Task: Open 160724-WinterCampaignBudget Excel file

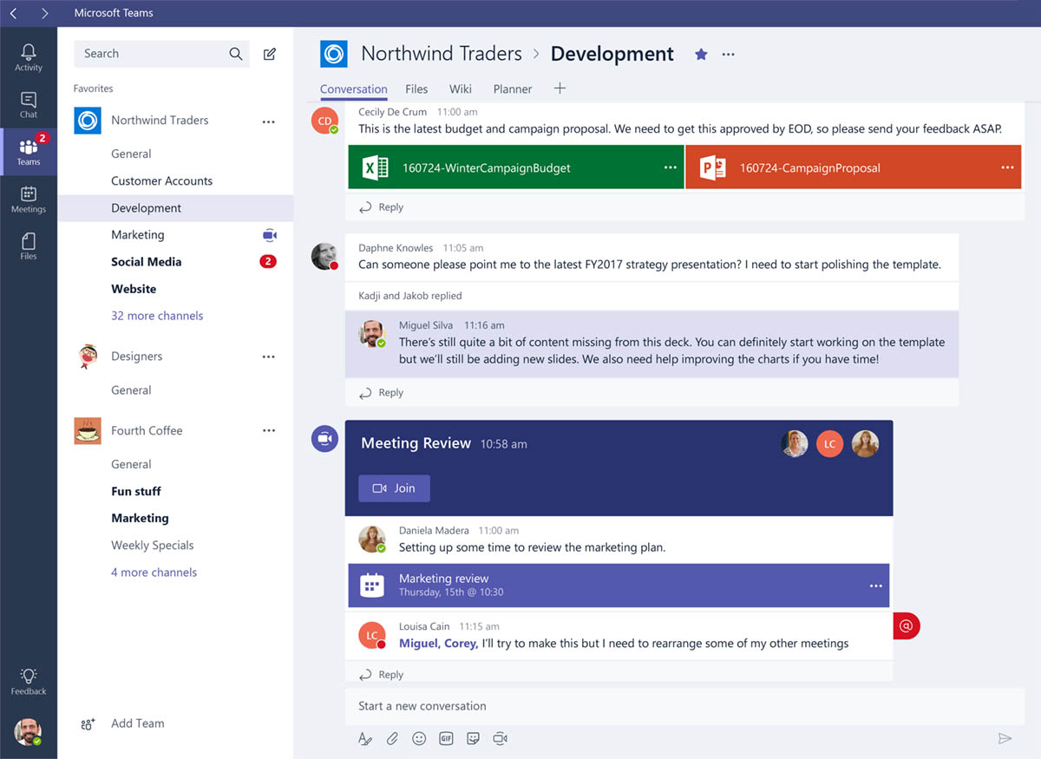Action: point(516,167)
